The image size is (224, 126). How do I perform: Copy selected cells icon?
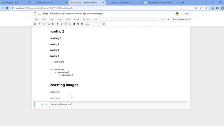49,24
